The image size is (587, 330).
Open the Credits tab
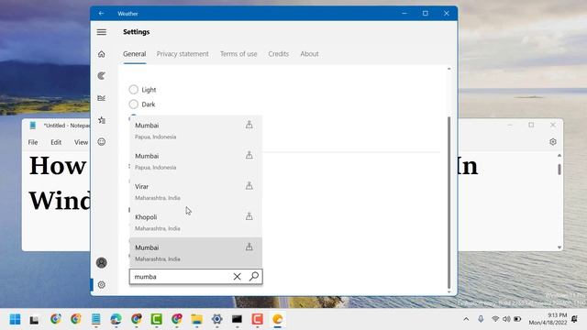279,54
